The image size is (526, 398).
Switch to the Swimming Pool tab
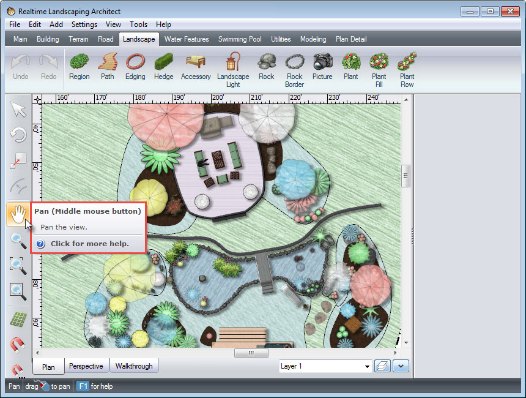(240, 39)
